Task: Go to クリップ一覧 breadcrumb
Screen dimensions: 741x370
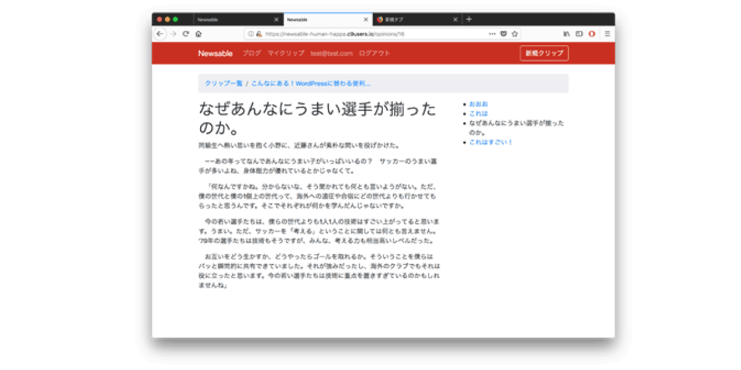Action: tap(224, 83)
